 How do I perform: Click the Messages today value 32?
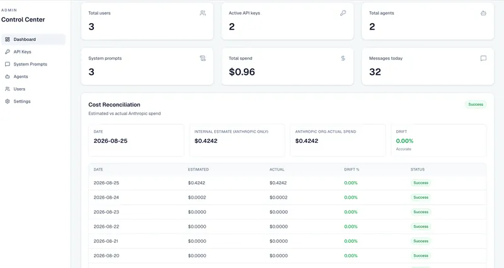[375, 72]
